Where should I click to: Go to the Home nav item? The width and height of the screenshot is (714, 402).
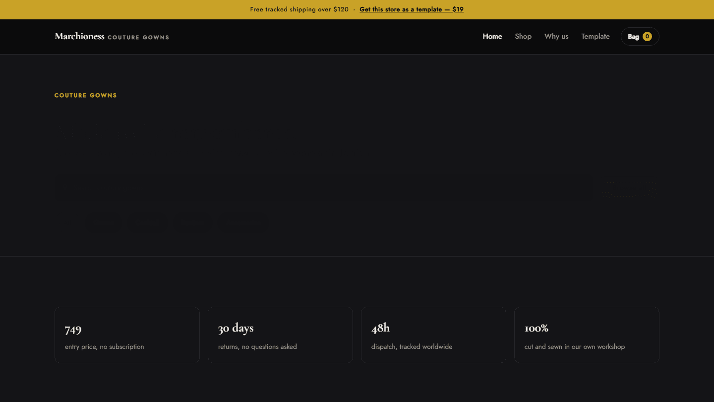click(492, 36)
